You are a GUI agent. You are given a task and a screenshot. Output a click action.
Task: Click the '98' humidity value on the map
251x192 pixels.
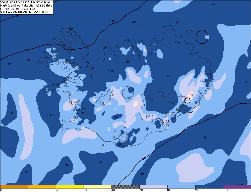83,113
